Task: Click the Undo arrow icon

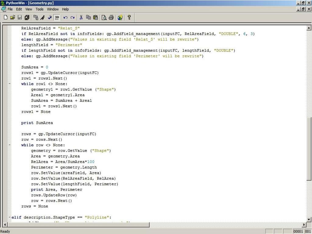Action: 66,17
